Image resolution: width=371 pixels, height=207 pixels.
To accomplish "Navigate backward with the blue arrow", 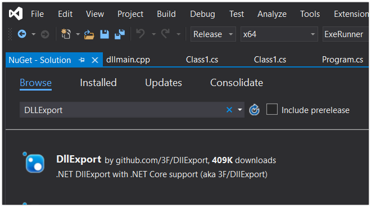I will pos(22,34).
